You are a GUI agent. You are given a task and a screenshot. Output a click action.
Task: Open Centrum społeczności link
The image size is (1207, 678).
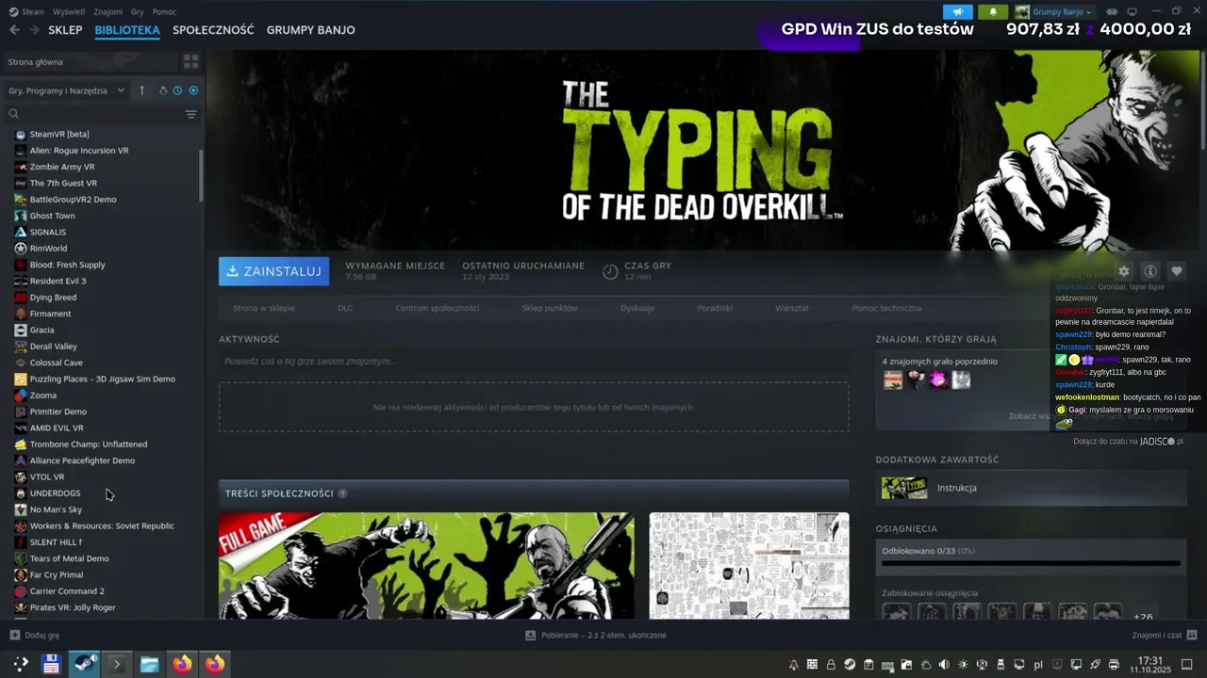pos(437,308)
